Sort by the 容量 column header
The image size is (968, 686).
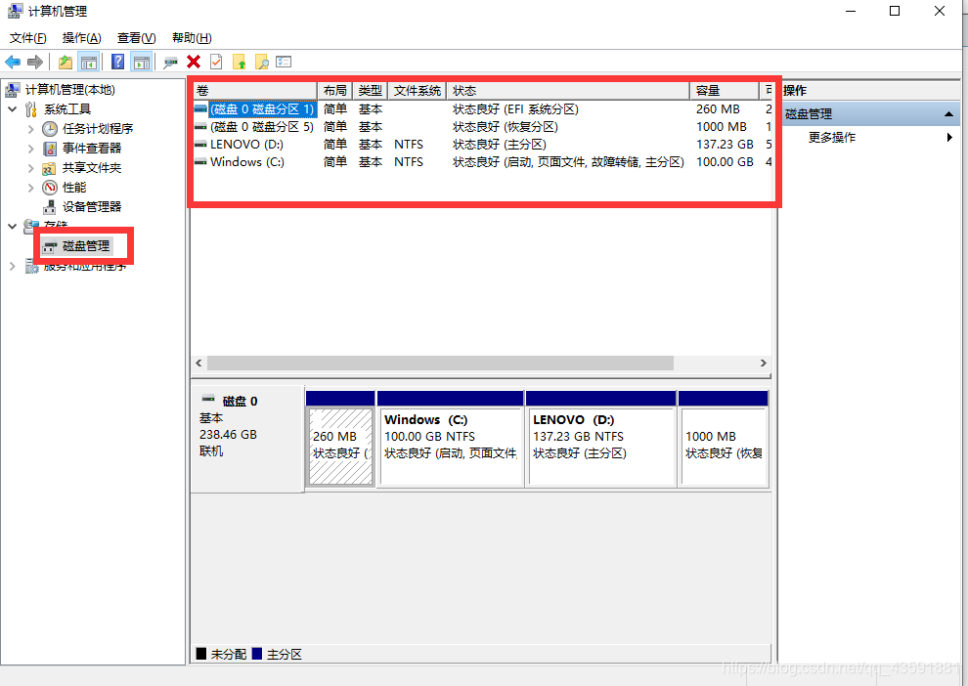pos(725,91)
